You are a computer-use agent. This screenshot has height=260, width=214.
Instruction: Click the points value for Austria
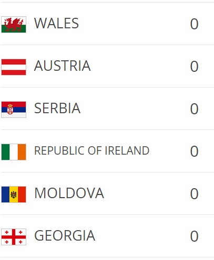(194, 67)
